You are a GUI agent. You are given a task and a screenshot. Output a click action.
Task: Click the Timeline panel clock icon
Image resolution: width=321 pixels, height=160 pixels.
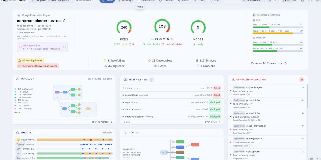click(x=18, y=132)
